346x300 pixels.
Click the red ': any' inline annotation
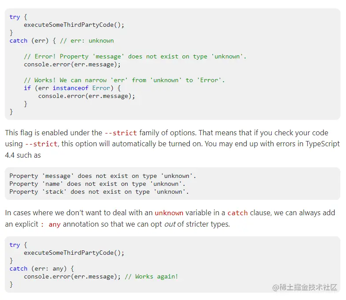coord(50,224)
